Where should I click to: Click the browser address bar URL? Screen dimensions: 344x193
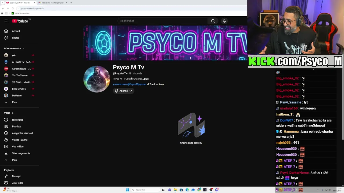pos(32,8)
